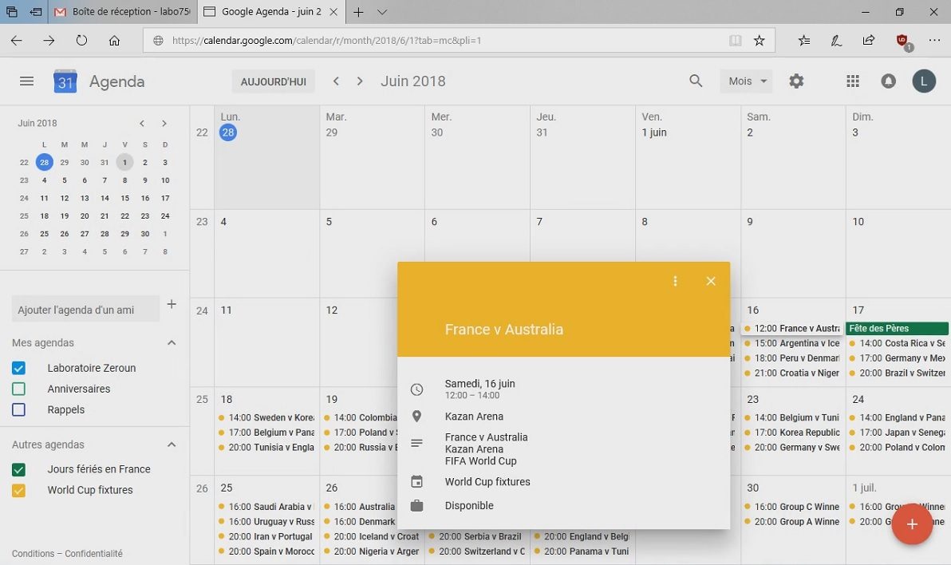Viewport: 951px width, 565px height.
Task: Open the Google apps grid
Action: coord(853,81)
